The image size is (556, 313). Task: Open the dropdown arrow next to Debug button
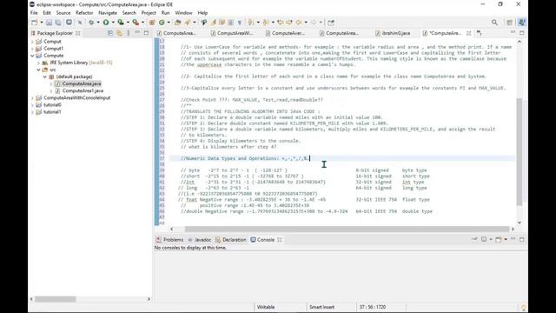(98, 23)
